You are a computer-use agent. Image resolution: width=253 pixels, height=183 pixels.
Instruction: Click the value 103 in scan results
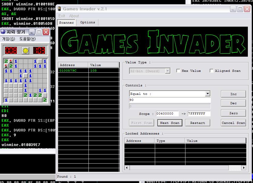[93, 70]
